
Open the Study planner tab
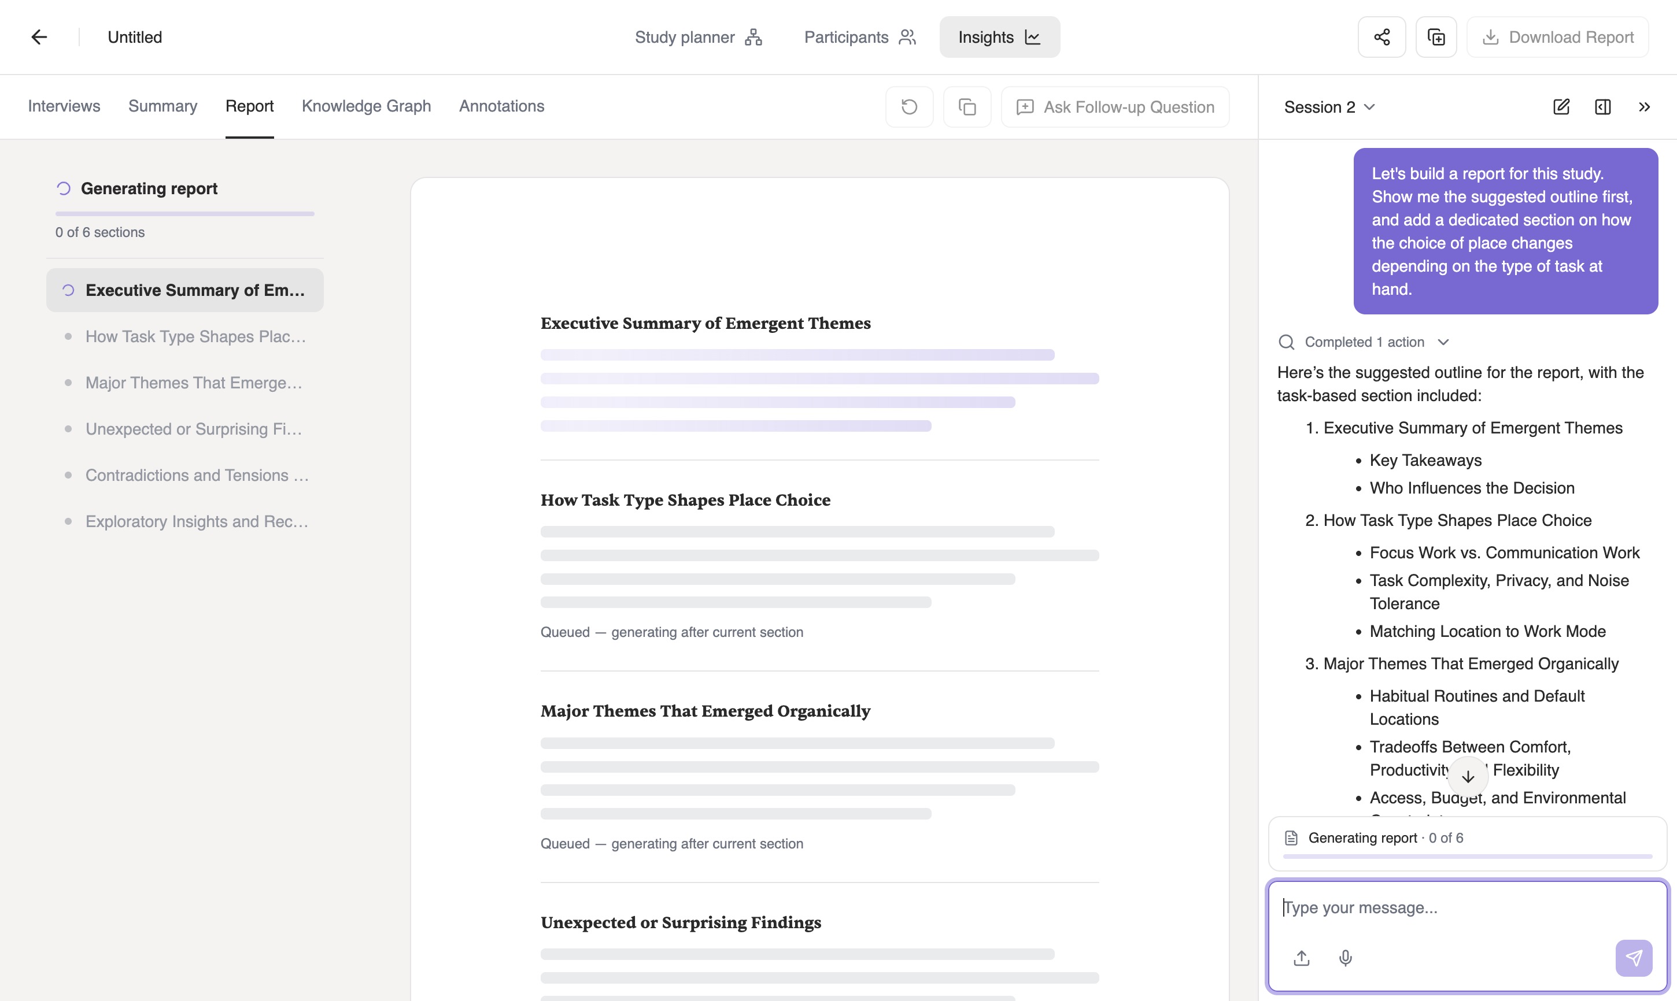click(699, 37)
